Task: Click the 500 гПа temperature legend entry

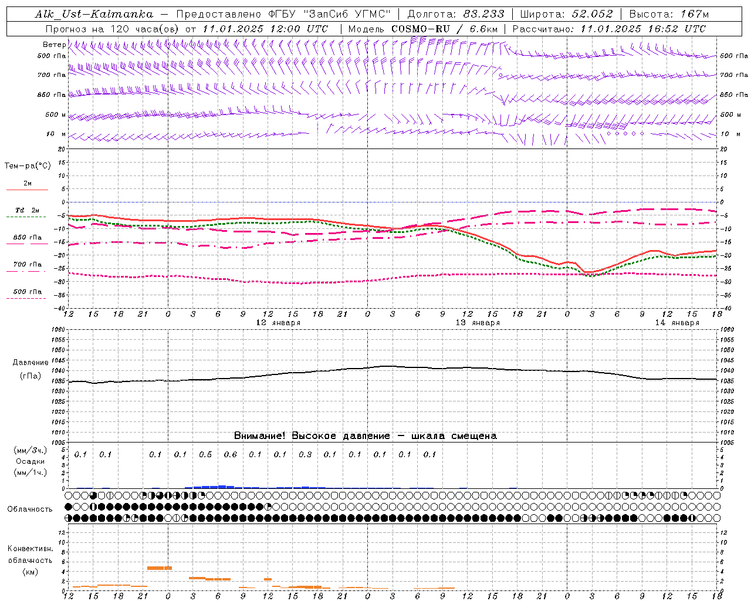Action: (x=28, y=292)
